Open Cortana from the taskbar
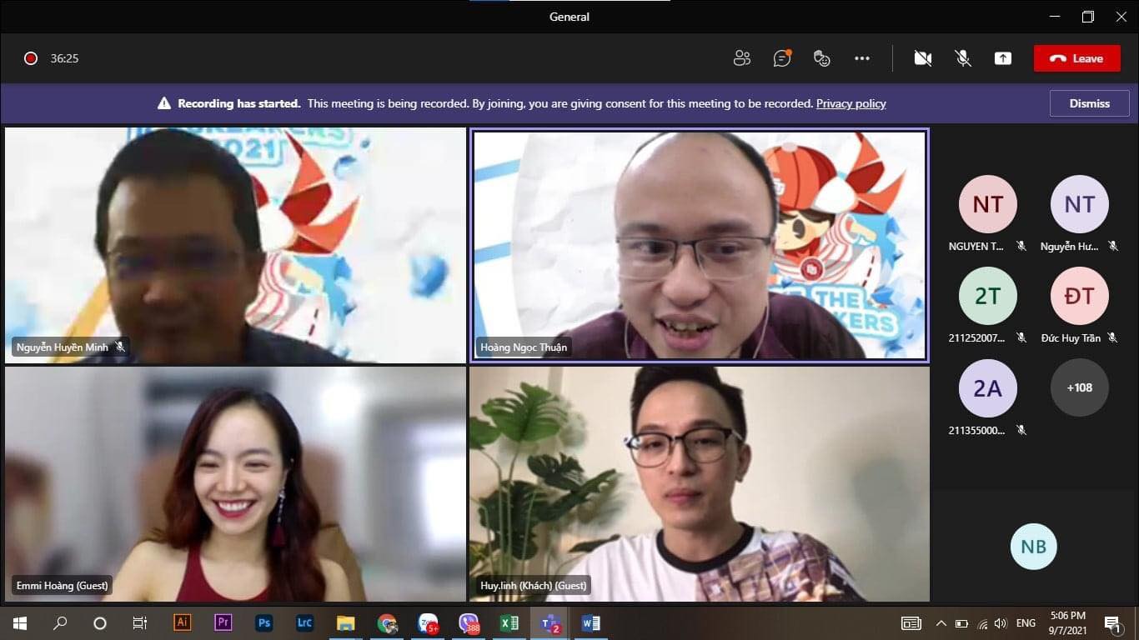Screen dimensions: 1139x640 [x=100, y=623]
